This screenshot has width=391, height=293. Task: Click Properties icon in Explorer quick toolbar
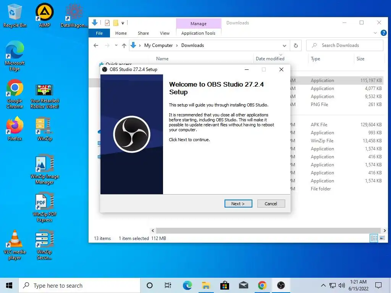107,23
